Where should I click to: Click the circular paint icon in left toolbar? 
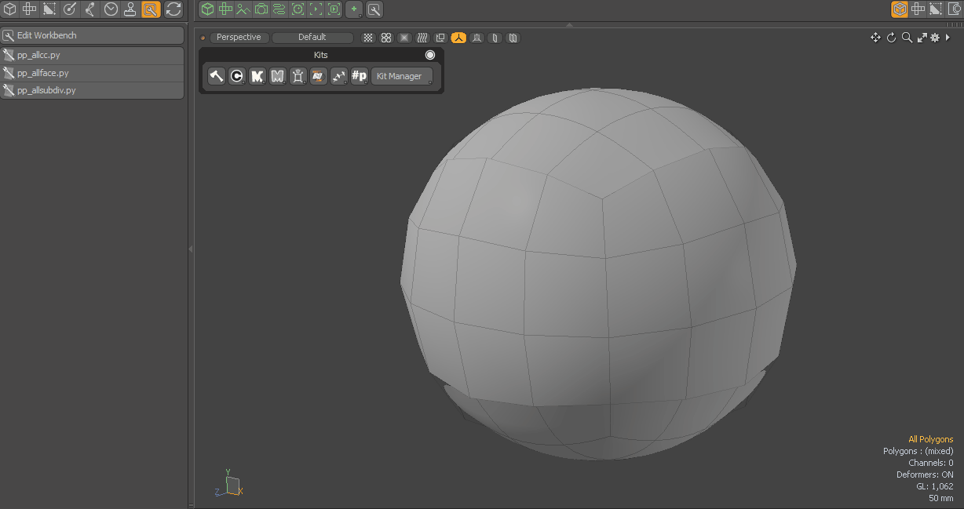coord(70,9)
